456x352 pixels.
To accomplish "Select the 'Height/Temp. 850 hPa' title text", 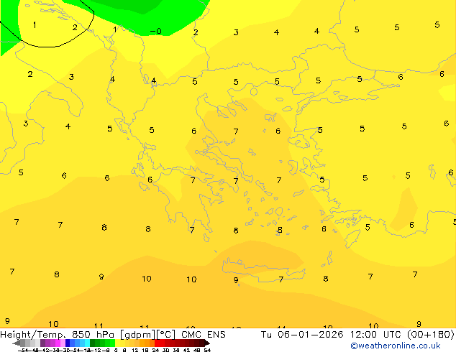I will (x=57, y=335).
